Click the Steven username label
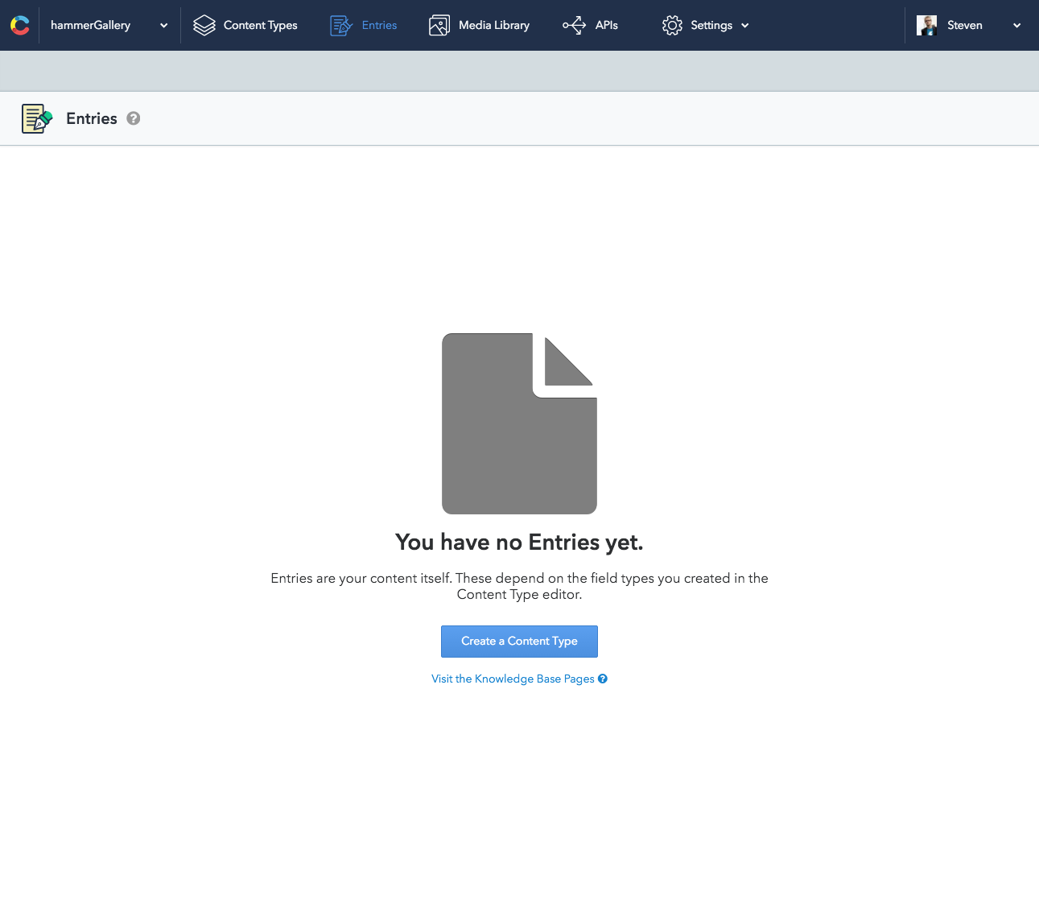This screenshot has height=912, width=1039. [965, 25]
